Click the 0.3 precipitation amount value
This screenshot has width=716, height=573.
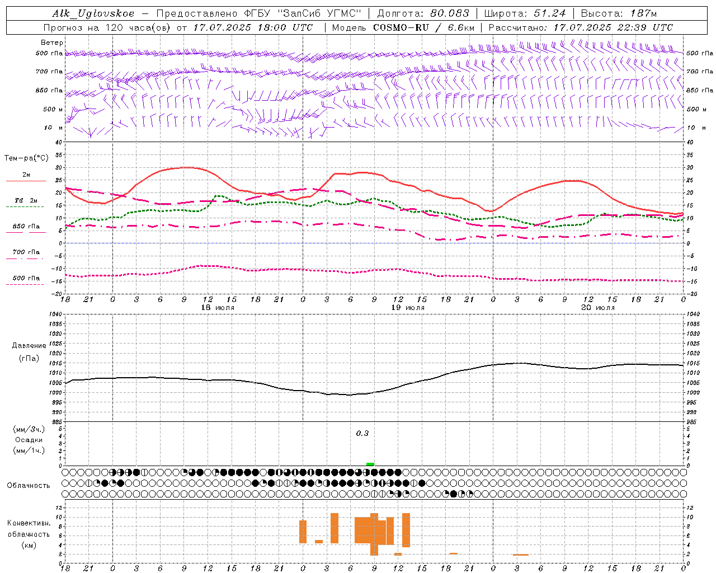point(362,433)
